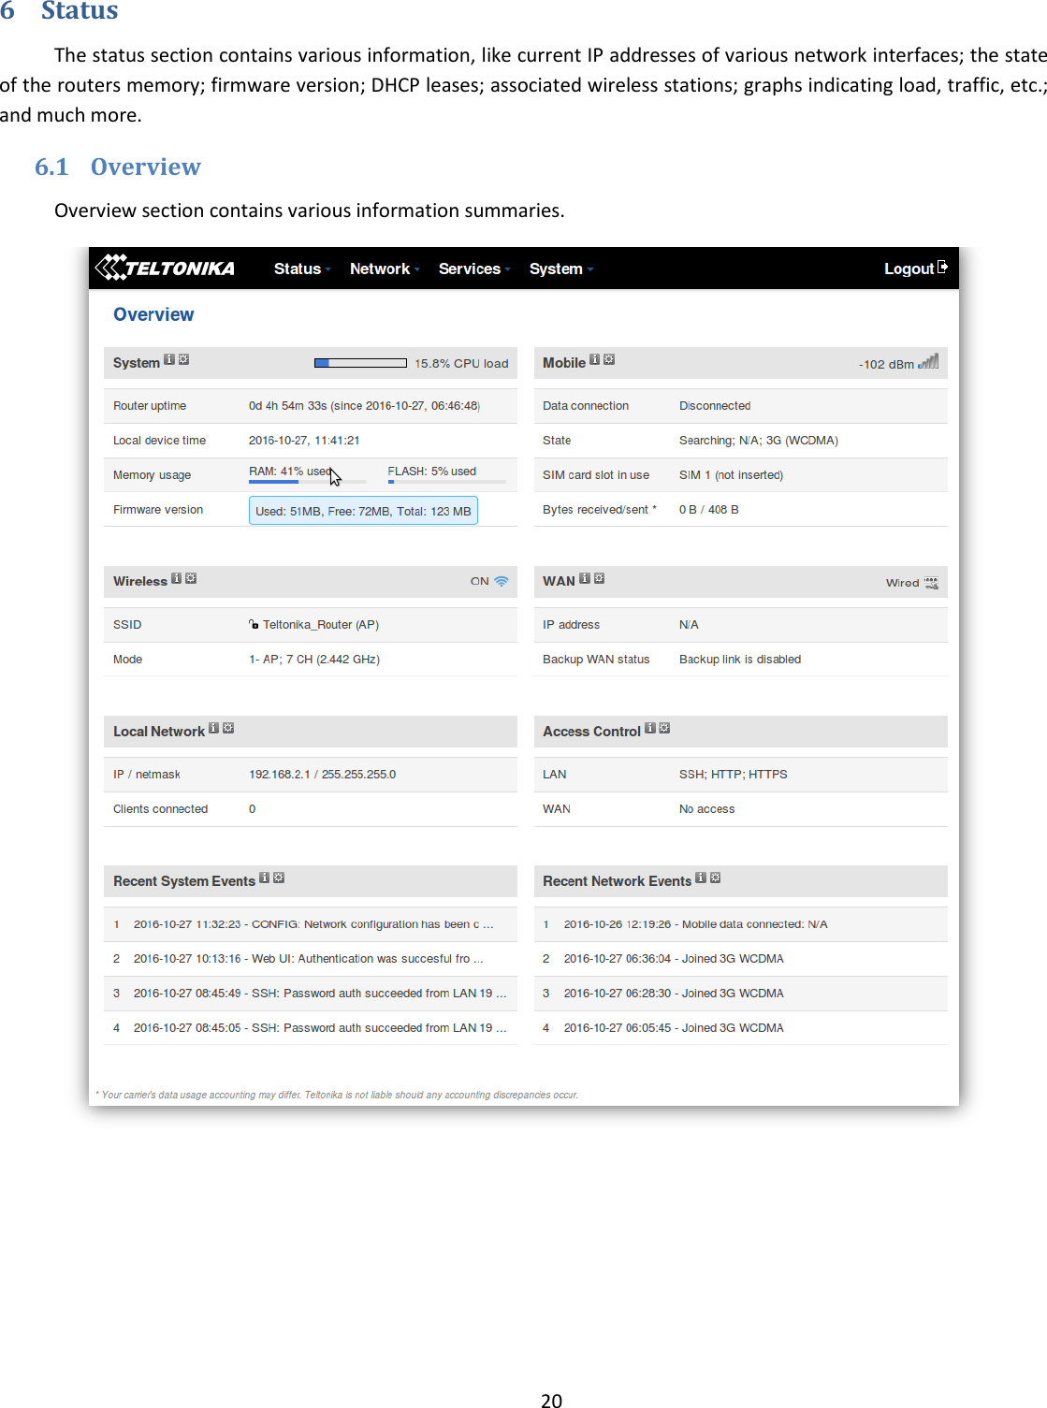Open the Mobile section settings gear
The image size is (1047, 1408).
(x=608, y=362)
